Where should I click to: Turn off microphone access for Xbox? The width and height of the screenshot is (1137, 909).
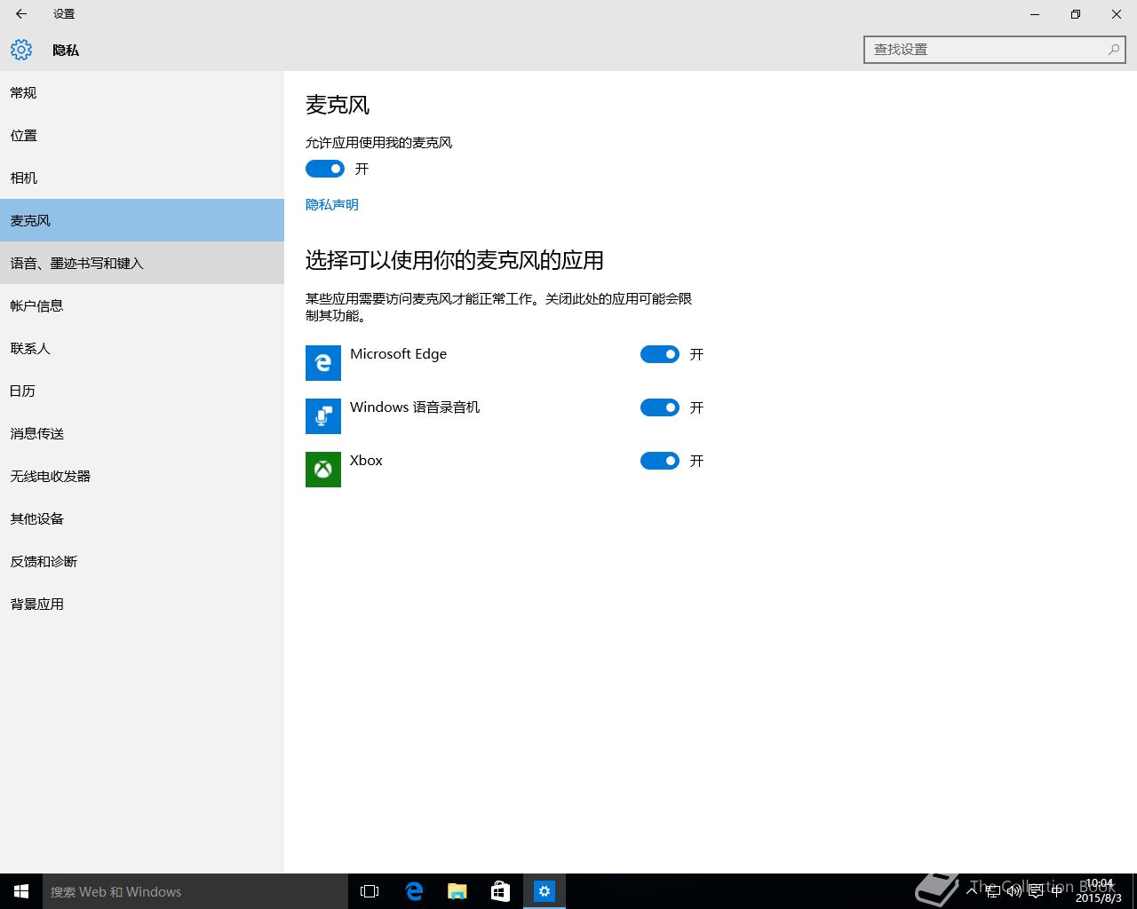[x=660, y=461]
